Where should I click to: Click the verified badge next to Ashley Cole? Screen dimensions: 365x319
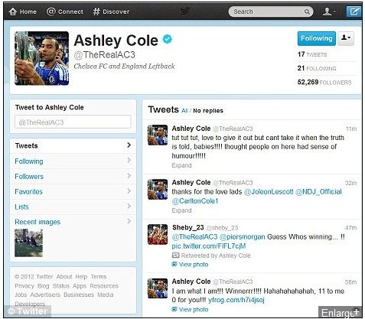point(168,39)
